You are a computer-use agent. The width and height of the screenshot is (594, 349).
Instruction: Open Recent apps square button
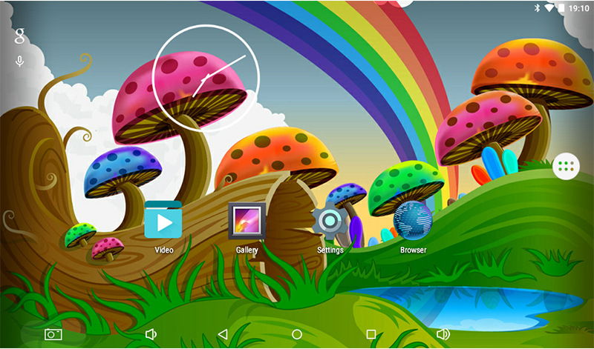tap(371, 334)
